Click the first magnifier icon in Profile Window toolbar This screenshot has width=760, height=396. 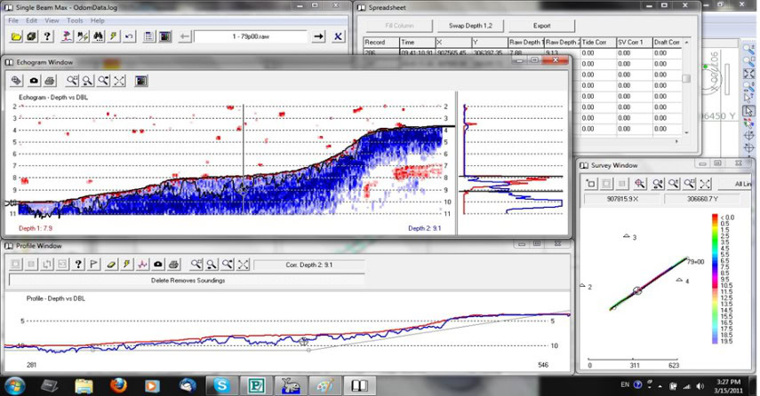coord(196,265)
